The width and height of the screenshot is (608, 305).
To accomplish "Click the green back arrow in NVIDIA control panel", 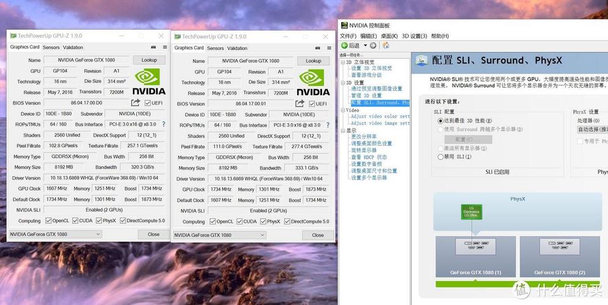I will pos(344,45).
